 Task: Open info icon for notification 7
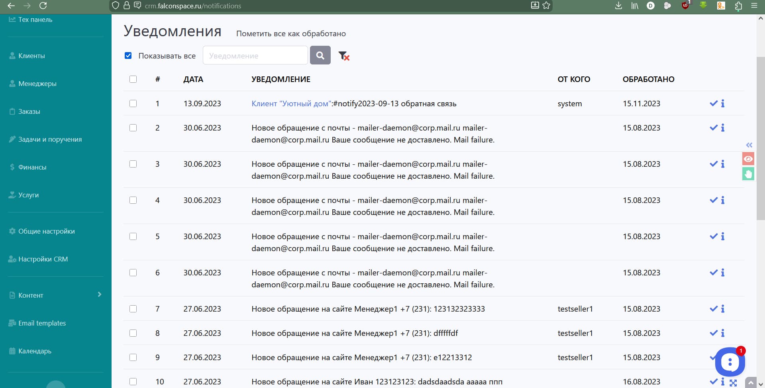tap(723, 309)
